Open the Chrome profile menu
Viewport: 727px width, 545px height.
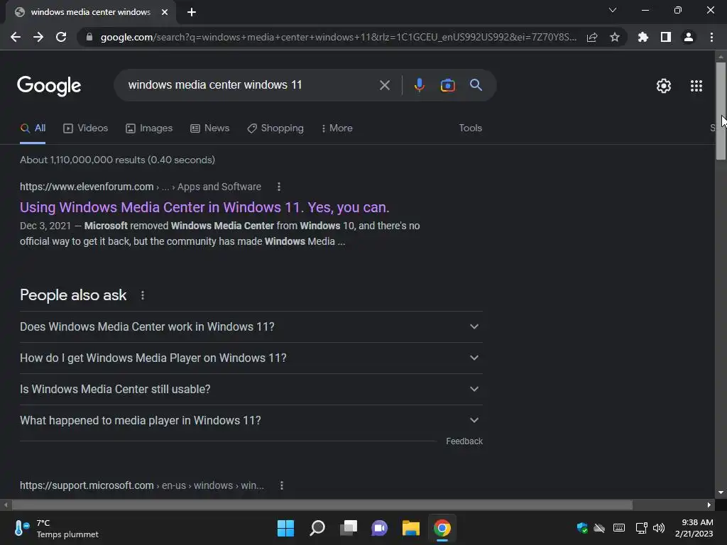coord(689,37)
